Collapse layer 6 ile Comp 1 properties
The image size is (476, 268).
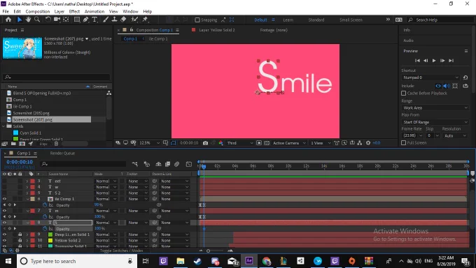27,199
